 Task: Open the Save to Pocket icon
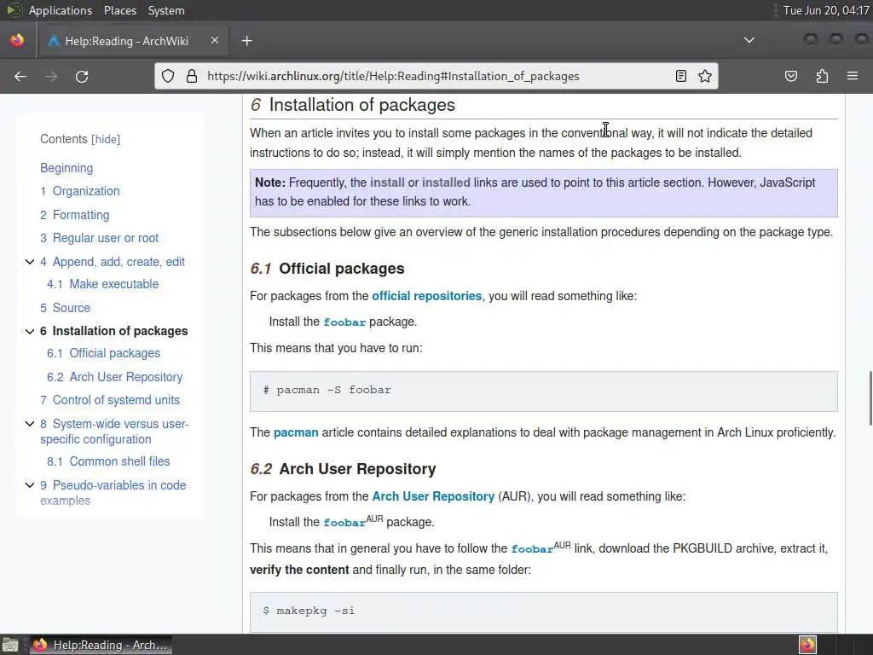click(x=791, y=76)
